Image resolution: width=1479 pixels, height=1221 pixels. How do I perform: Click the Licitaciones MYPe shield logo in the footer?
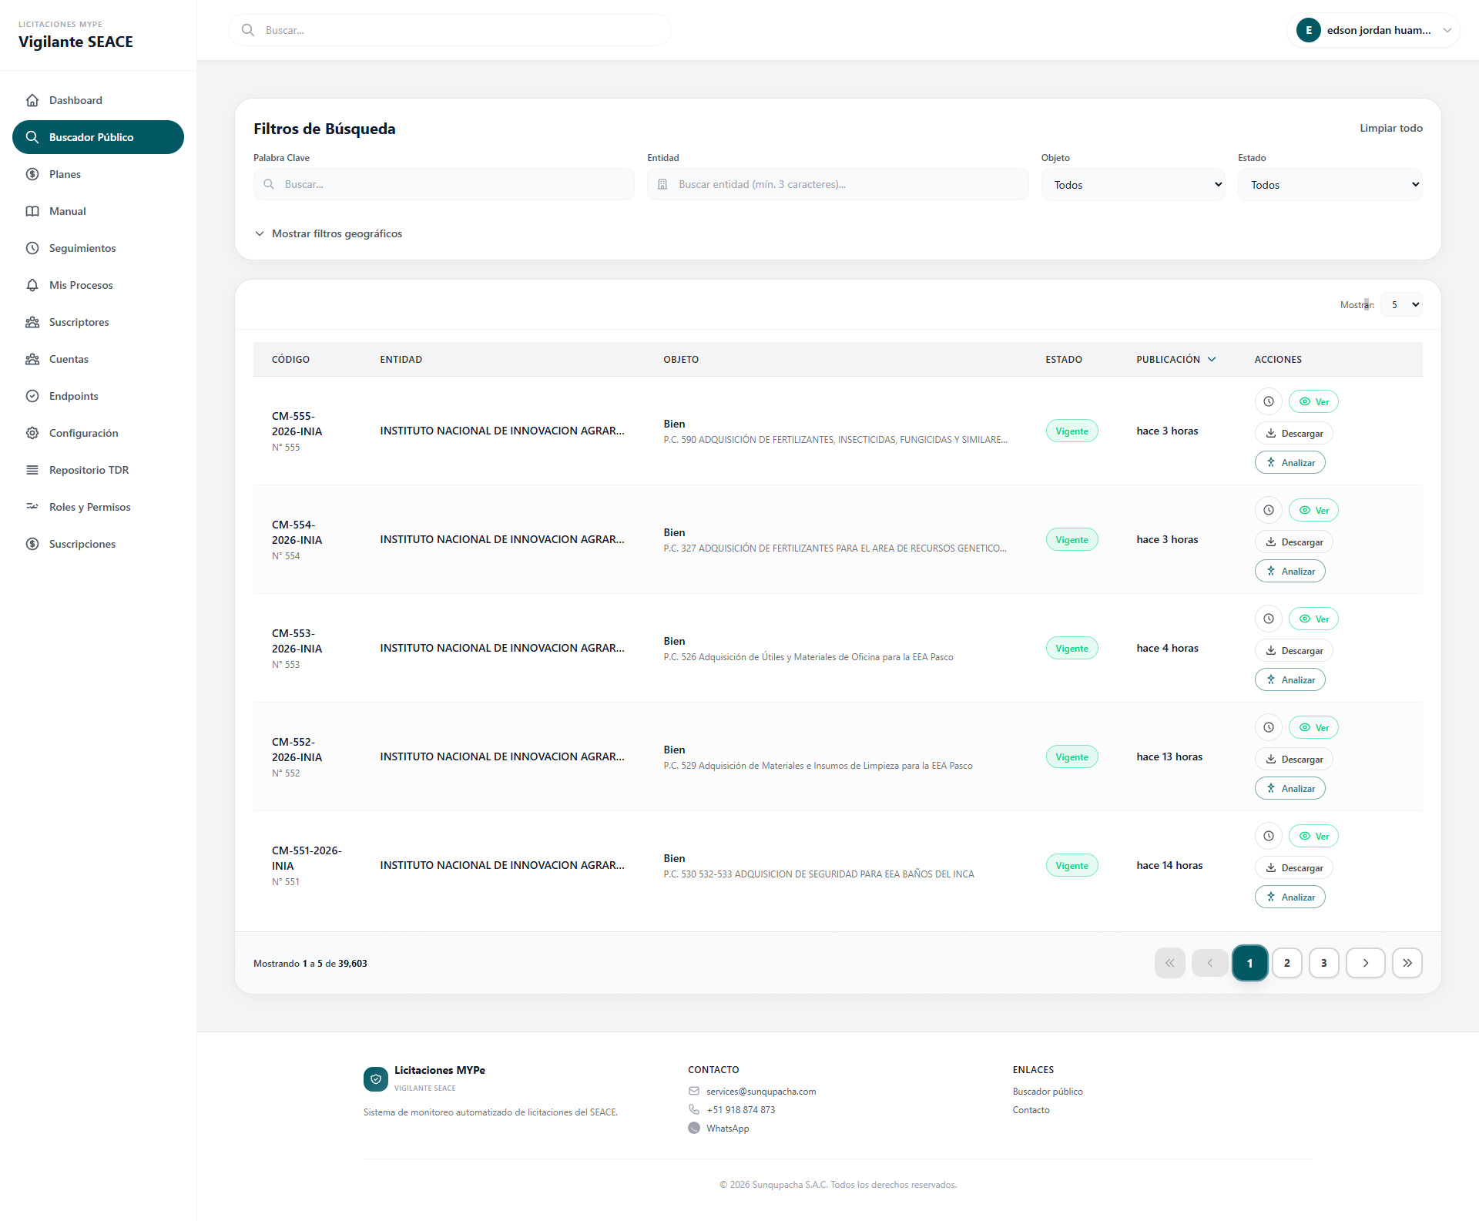[x=376, y=1079]
